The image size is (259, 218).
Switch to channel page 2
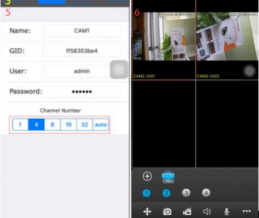point(167,193)
